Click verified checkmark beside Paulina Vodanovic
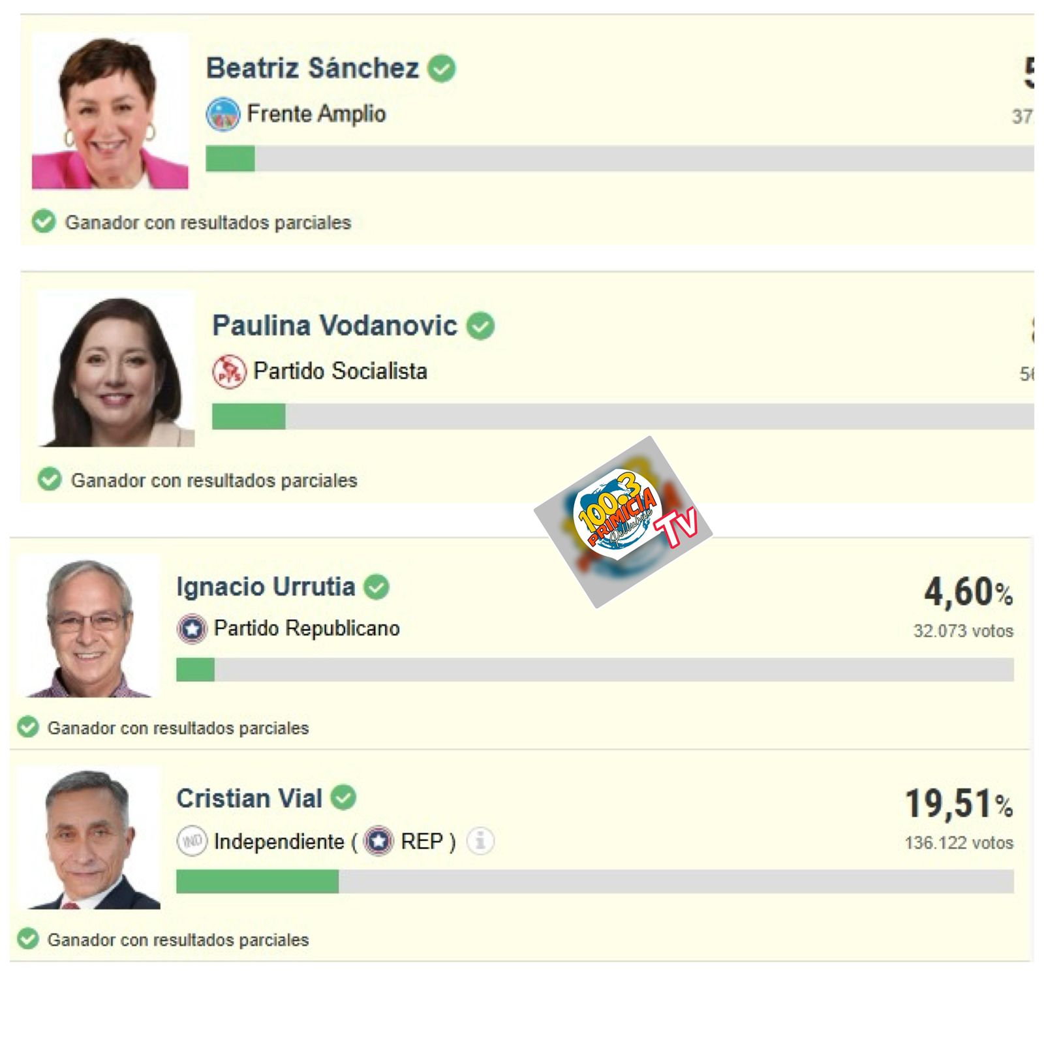1044x1044 pixels. click(480, 326)
